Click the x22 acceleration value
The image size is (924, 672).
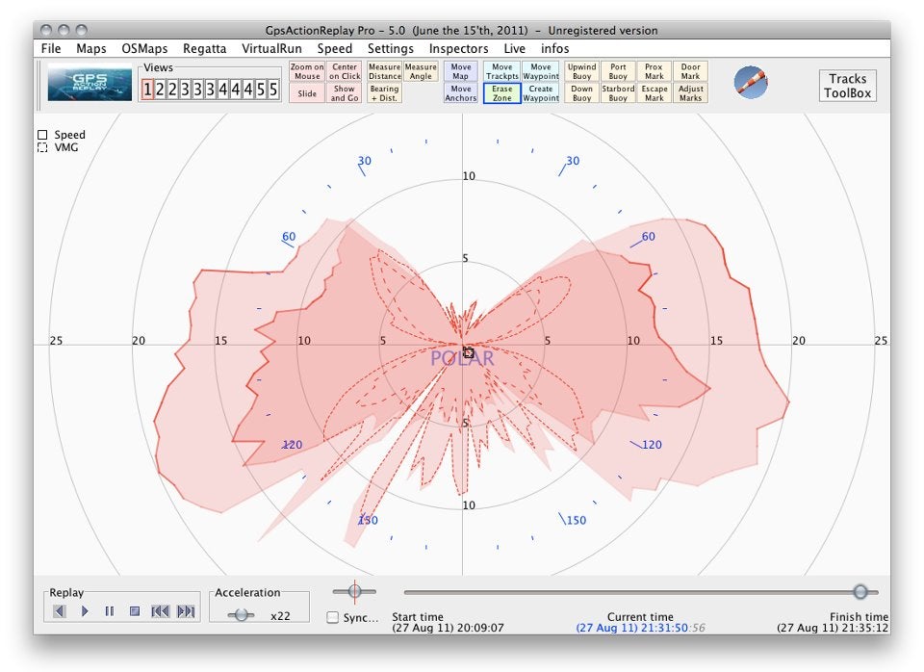280,616
